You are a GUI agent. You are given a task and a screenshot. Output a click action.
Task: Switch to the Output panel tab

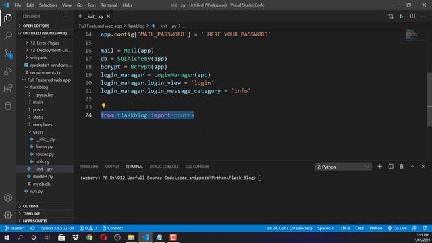pyautogui.click(x=112, y=167)
